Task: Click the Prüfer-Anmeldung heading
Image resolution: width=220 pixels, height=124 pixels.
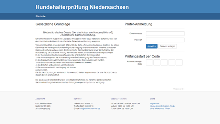Action: [x=138, y=24]
